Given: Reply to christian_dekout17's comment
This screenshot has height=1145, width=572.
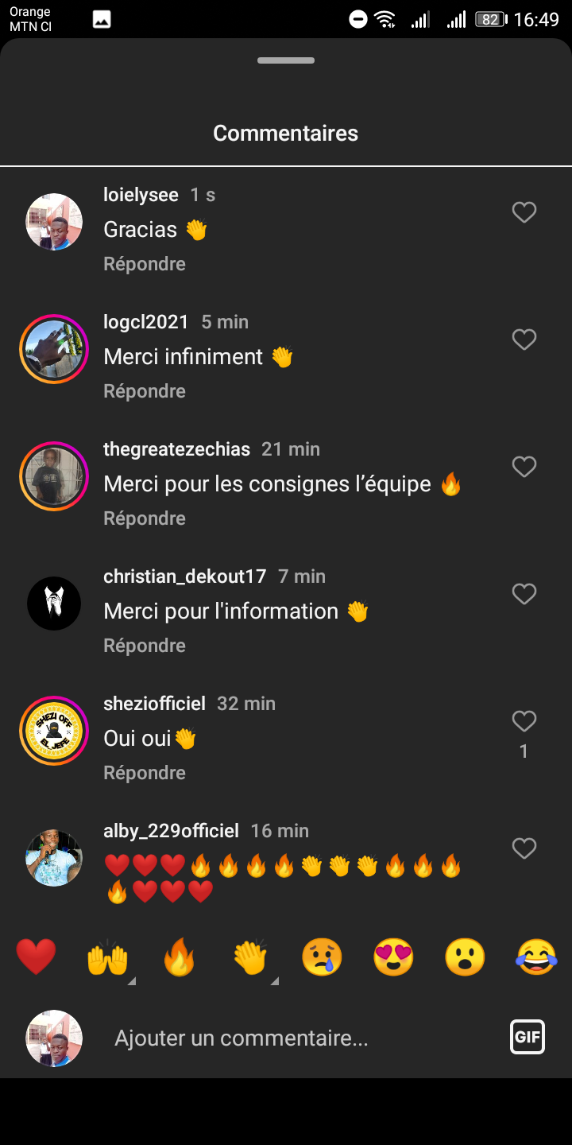Looking at the screenshot, I should coord(145,646).
